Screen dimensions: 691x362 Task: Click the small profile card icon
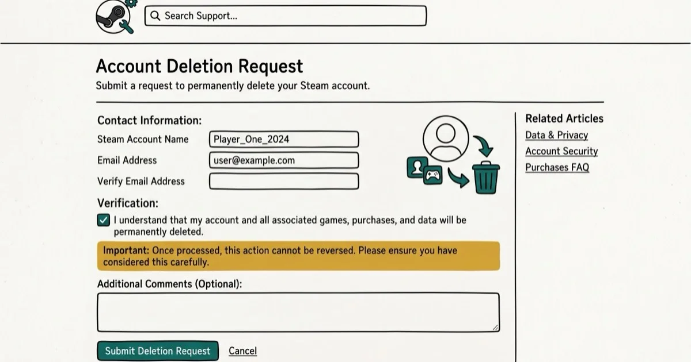pos(417,167)
